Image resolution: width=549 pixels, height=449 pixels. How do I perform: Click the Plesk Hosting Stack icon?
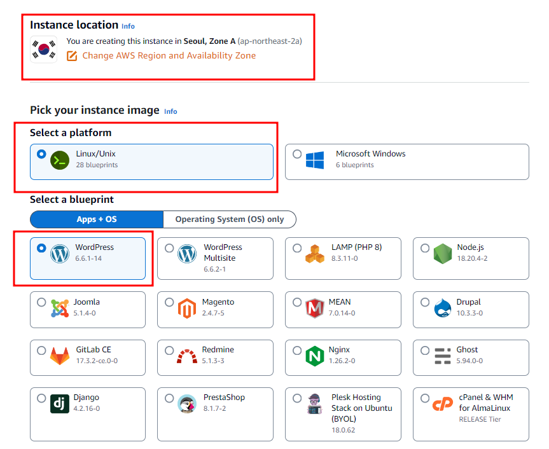click(315, 403)
